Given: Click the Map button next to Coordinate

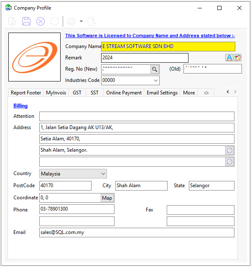Looking at the screenshot, I should (107, 198).
